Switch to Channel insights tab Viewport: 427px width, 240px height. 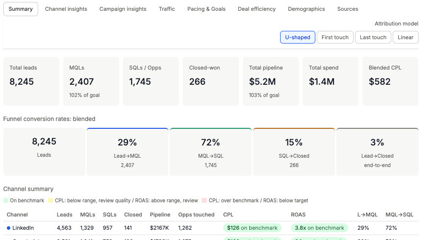click(x=66, y=9)
